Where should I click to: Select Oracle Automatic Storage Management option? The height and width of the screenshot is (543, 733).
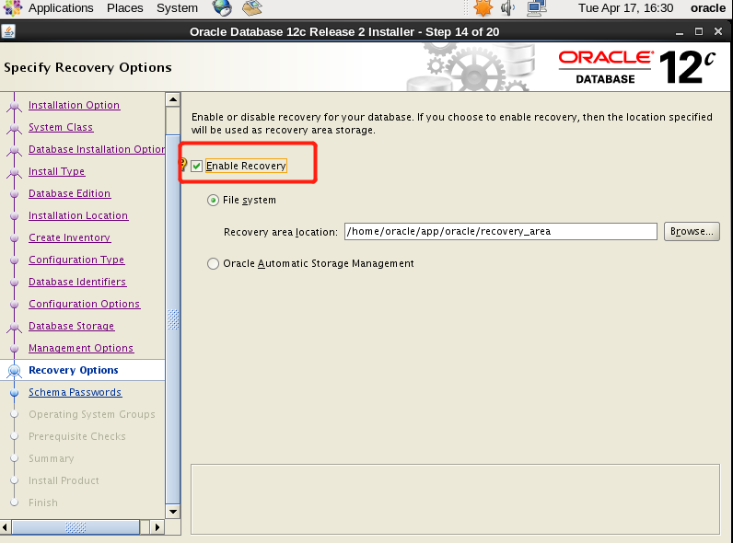coord(213,264)
